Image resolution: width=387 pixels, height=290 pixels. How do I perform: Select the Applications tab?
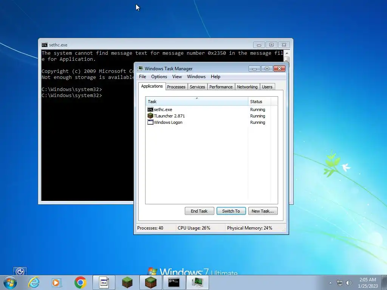click(x=152, y=86)
